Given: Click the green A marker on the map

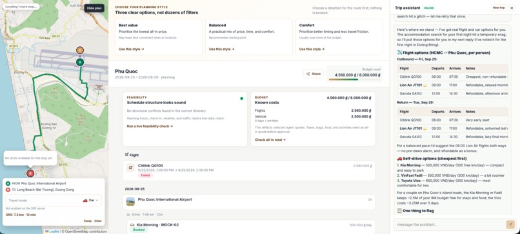Looking at the screenshot, I should 79,62.
